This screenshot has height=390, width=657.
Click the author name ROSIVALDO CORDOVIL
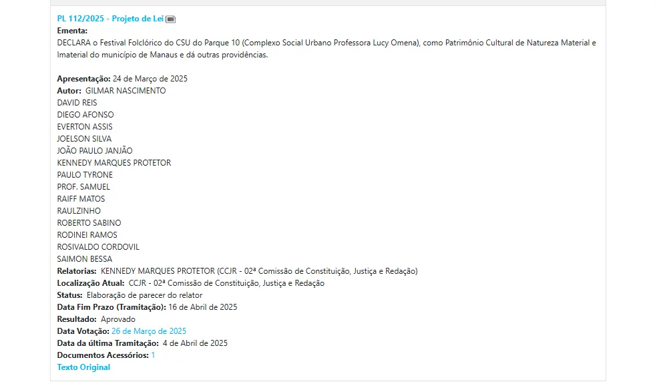pos(98,247)
